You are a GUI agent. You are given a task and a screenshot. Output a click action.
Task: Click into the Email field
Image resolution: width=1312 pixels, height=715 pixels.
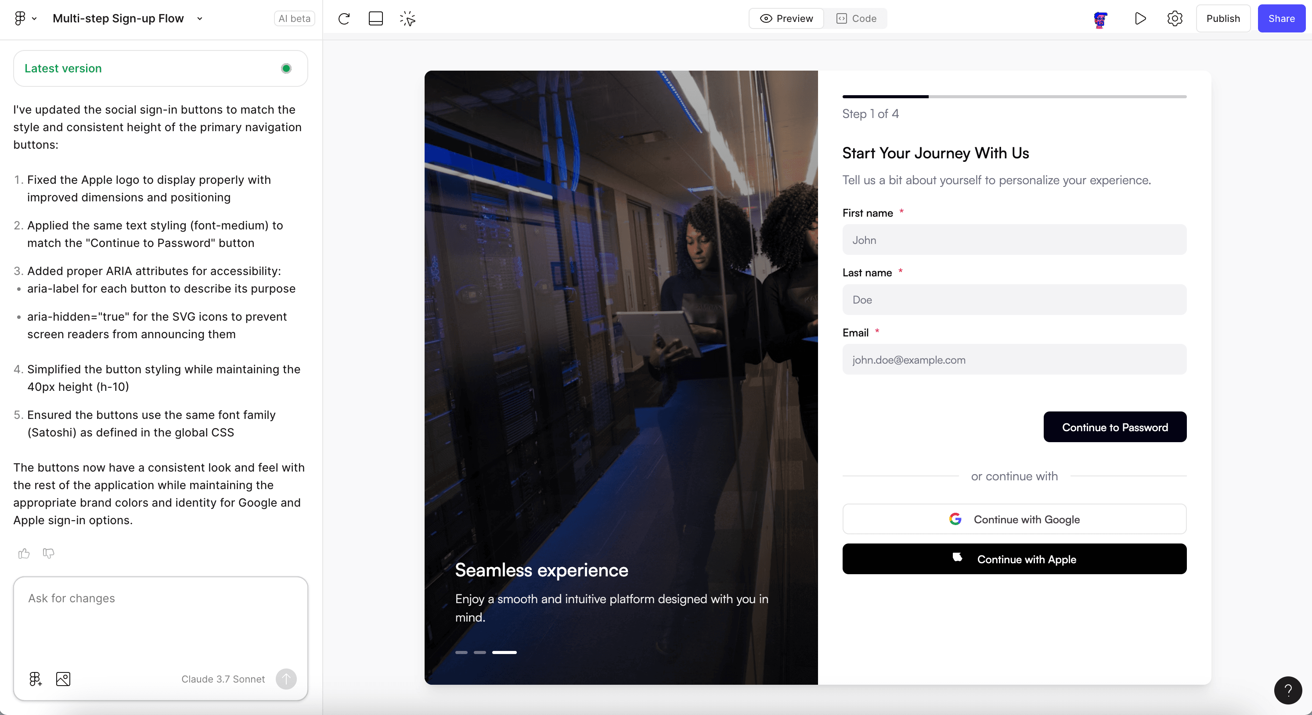pyautogui.click(x=1014, y=359)
